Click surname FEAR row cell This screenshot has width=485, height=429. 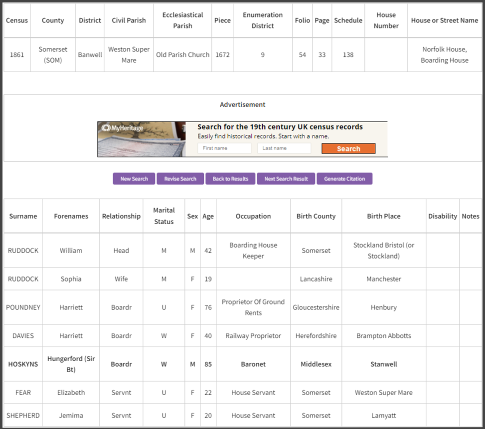(x=23, y=393)
